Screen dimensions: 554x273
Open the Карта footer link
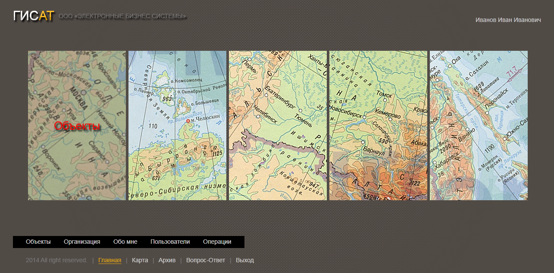coord(140,260)
